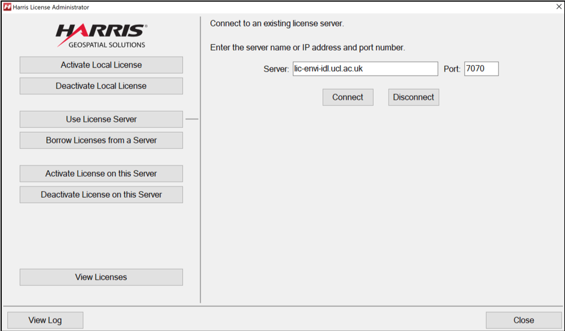Open the Activate Local License panel
This screenshot has height=331, width=565.
(x=101, y=65)
